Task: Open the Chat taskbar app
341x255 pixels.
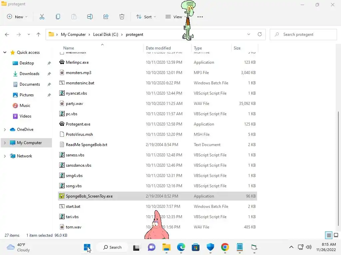Action: 152,247
